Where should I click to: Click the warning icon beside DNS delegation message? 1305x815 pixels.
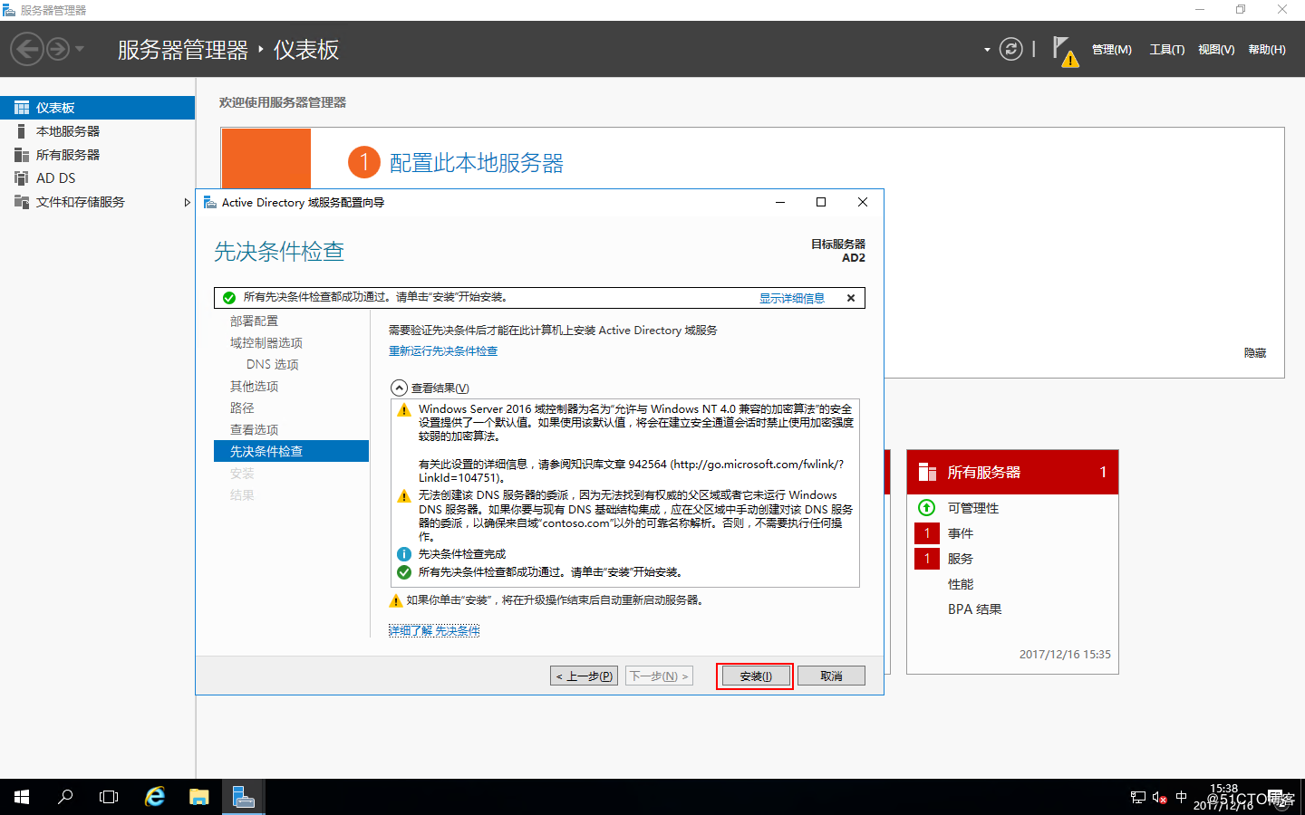point(404,496)
